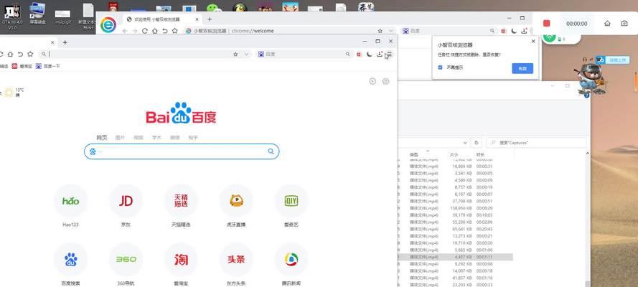638x287 pixels.
Task: Open the JD (京东) shortcut tile
Action: click(126, 201)
